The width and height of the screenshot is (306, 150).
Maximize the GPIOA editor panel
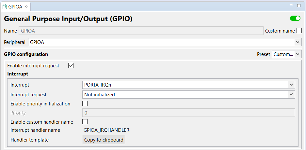pos(298,6)
